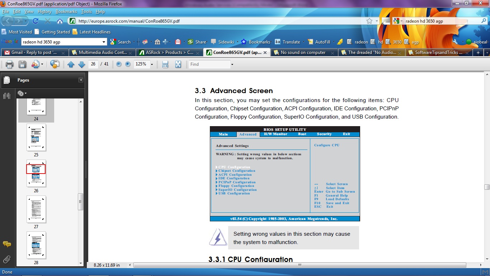The height and width of the screenshot is (276, 490).
Task: Open the binoculars search panel icon
Action: [x=6, y=96]
